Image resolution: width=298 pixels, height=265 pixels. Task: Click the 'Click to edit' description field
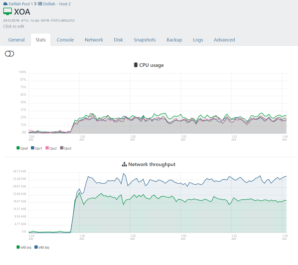click(x=14, y=26)
